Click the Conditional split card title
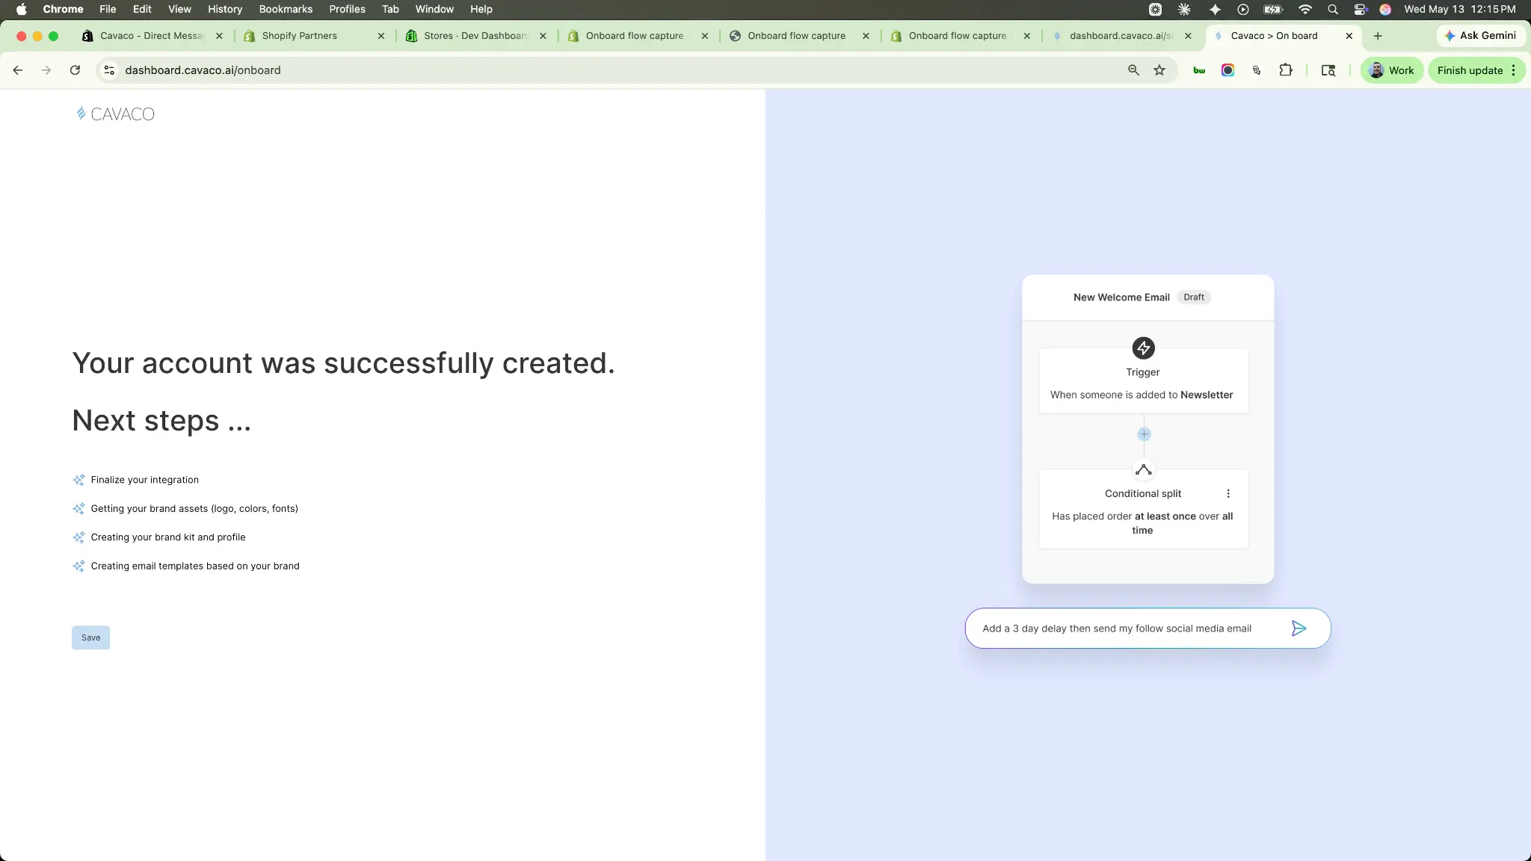The height and width of the screenshot is (861, 1531). pyautogui.click(x=1143, y=494)
